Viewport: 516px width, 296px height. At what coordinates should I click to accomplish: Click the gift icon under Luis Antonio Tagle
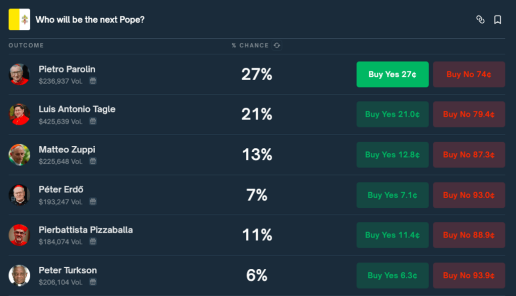click(x=93, y=121)
